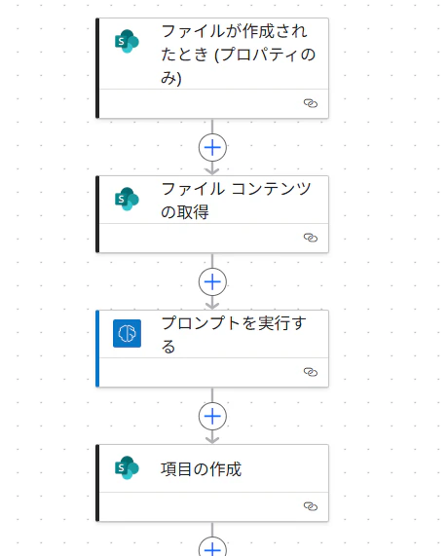Select the プロンプトを実行する action title

click(x=234, y=335)
